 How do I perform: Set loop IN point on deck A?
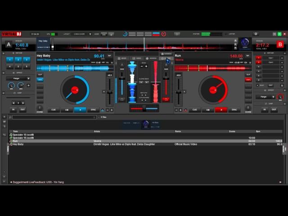pos(13,110)
